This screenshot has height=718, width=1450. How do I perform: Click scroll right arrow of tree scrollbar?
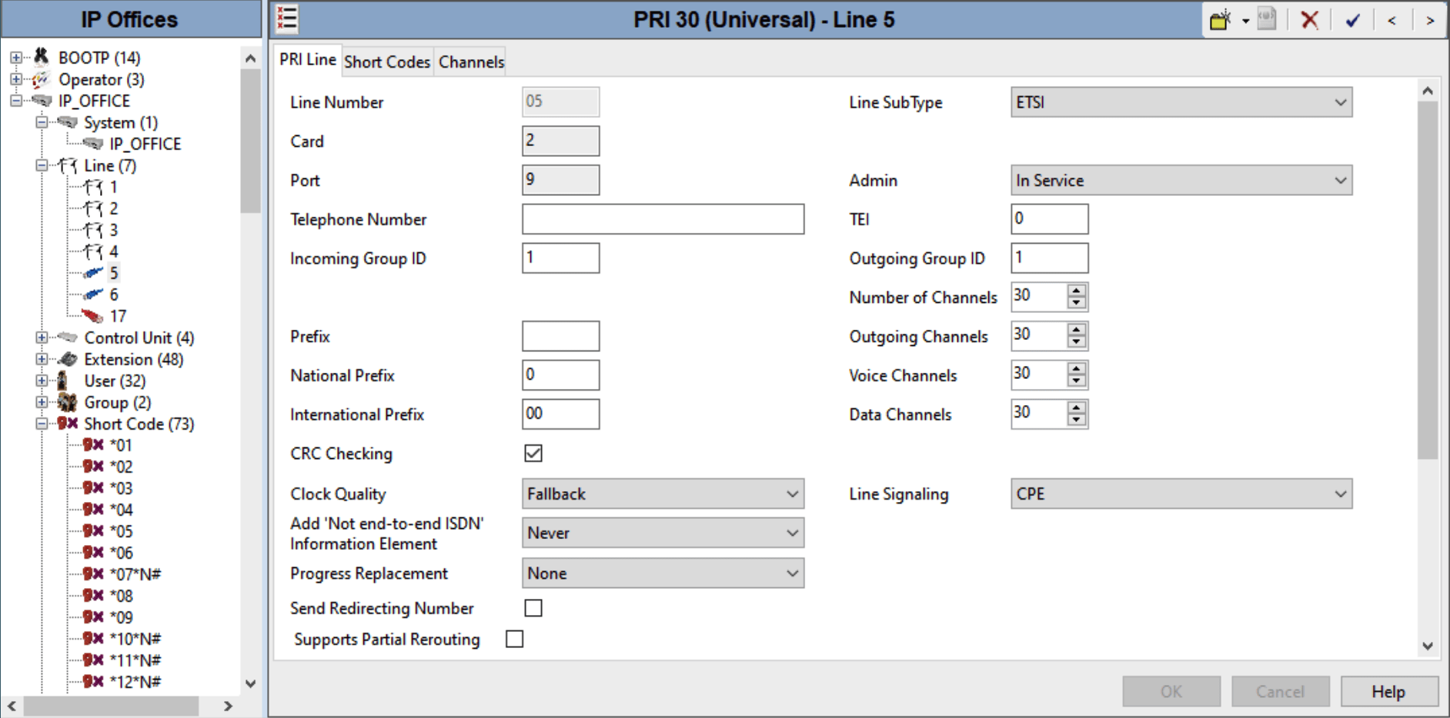click(x=228, y=706)
